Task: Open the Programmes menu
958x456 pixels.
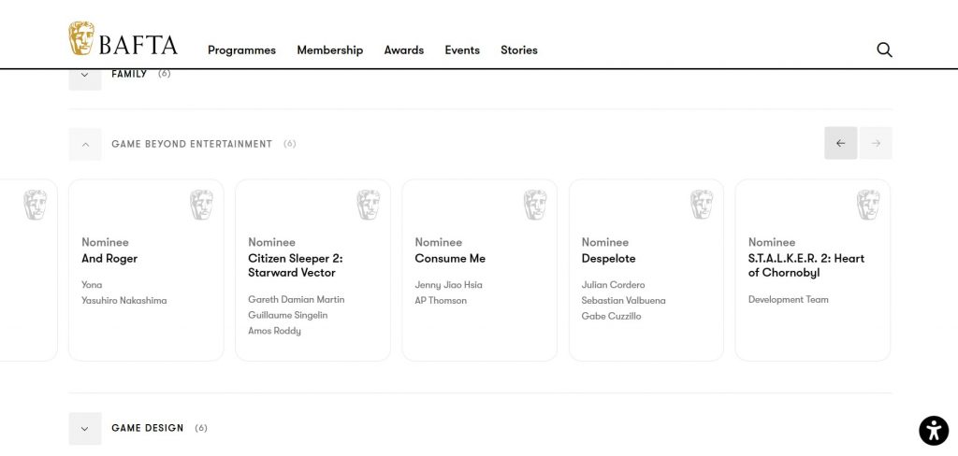Action: click(x=241, y=50)
